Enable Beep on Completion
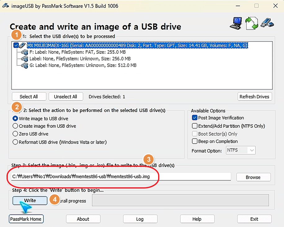The height and width of the screenshot is (227, 284). (195, 141)
